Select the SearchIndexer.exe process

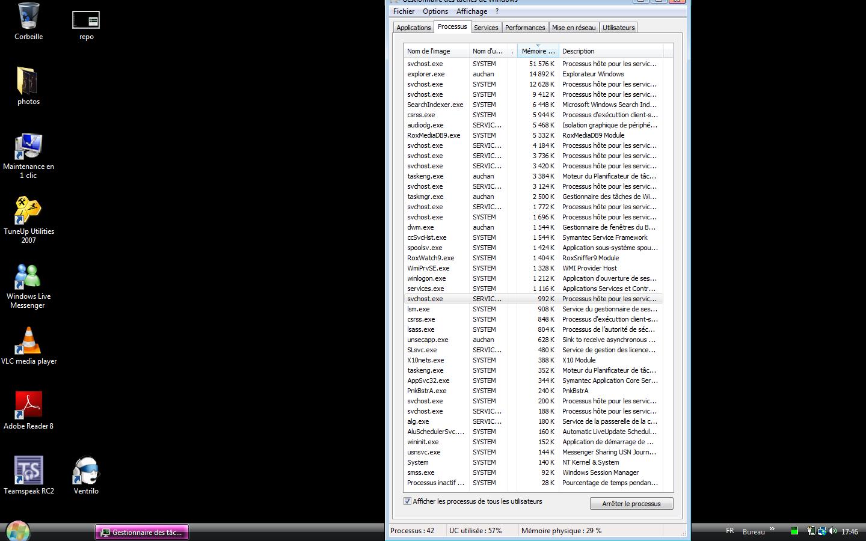tap(533, 105)
